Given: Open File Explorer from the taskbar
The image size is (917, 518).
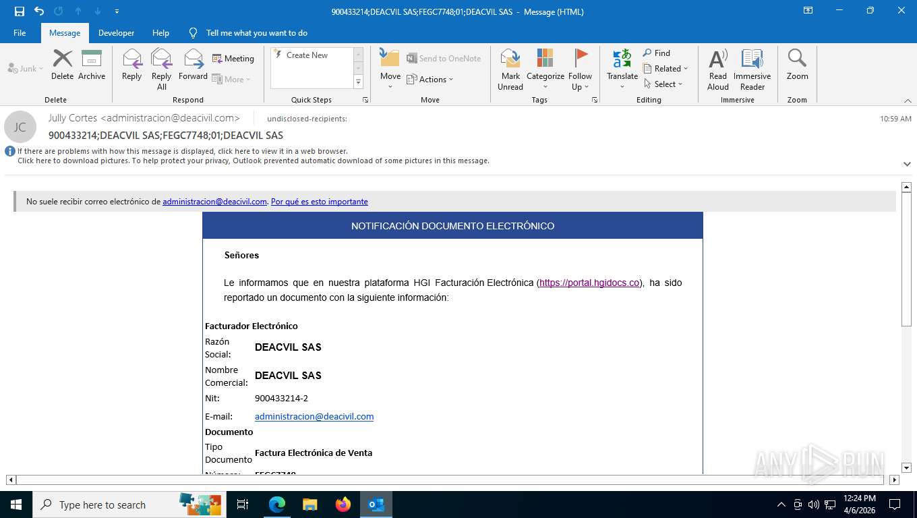Looking at the screenshot, I should 309,505.
